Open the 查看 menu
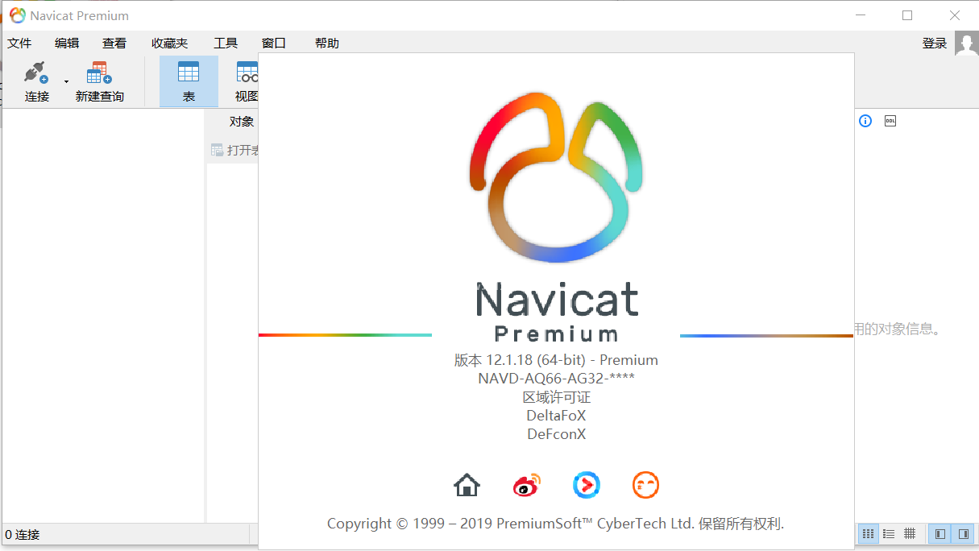The height and width of the screenshot is (551, 979). click(114, 43)
